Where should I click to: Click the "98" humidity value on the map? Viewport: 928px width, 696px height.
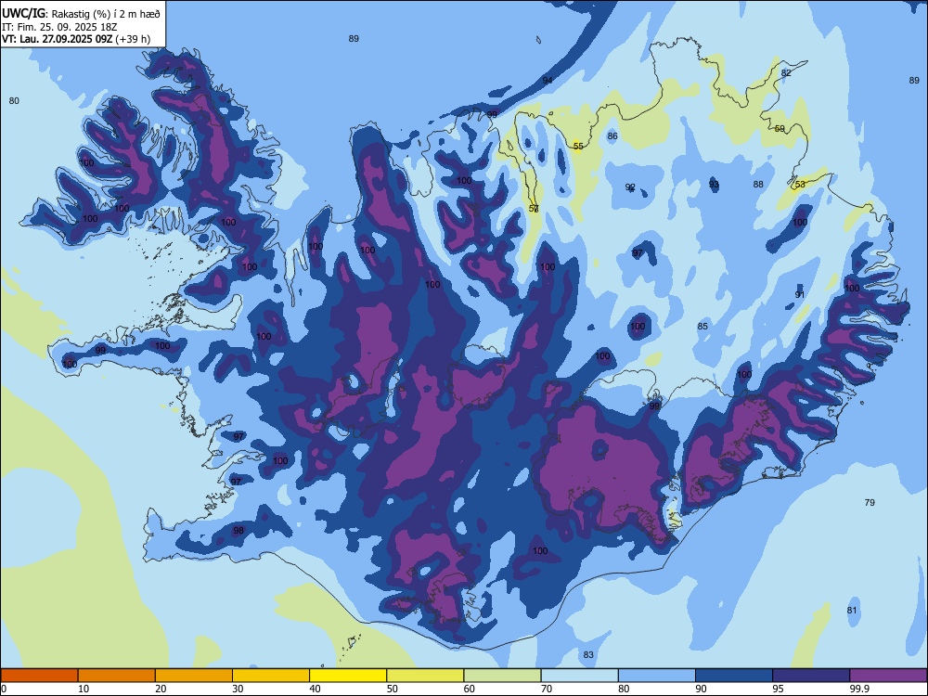(238, 530)
